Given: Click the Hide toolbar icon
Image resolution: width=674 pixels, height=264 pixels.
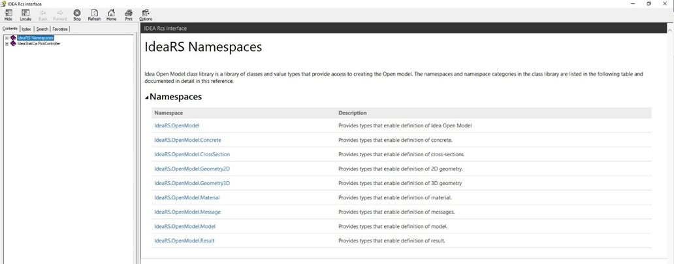Looking at the screenshot, I should (8, 14).
